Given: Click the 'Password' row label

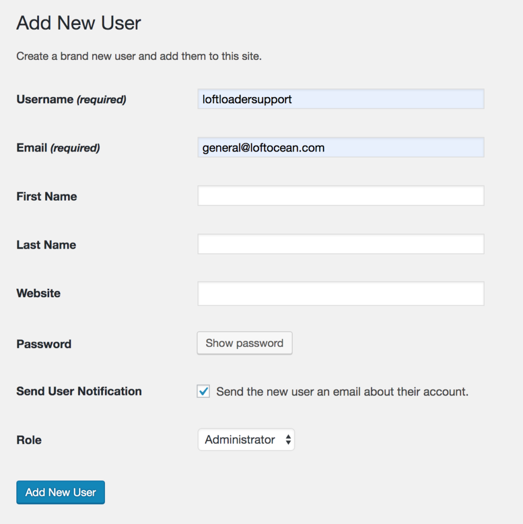Looking at the screenshot, I should [x=44, y=344].
